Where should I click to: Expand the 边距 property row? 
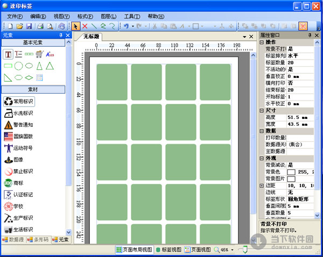(x=262, y=185)
